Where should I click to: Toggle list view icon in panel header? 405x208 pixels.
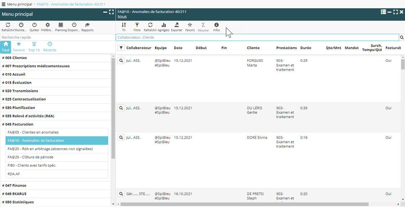tap(383, 12)
